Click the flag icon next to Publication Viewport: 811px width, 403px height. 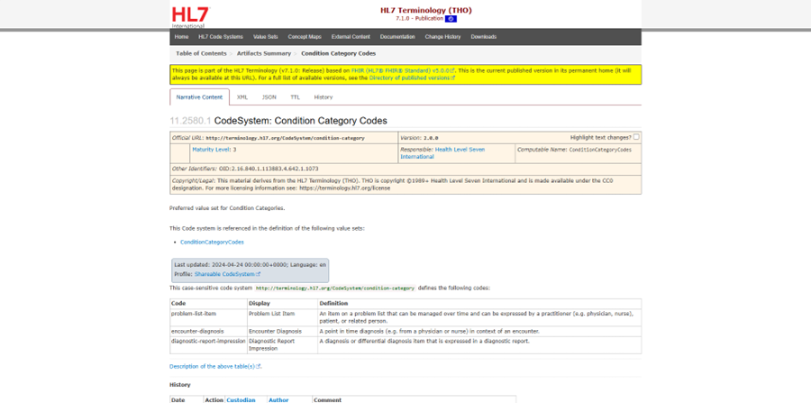451,19
